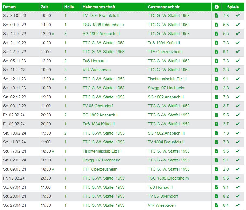
Task: Open Spvgg. 07 Hochheim guest team on 18.11.23
Action: click(x=166, y=88)
